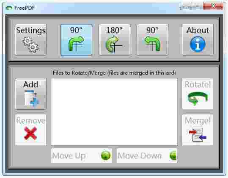Click the Rotate! green arrow button

[198, 94]
